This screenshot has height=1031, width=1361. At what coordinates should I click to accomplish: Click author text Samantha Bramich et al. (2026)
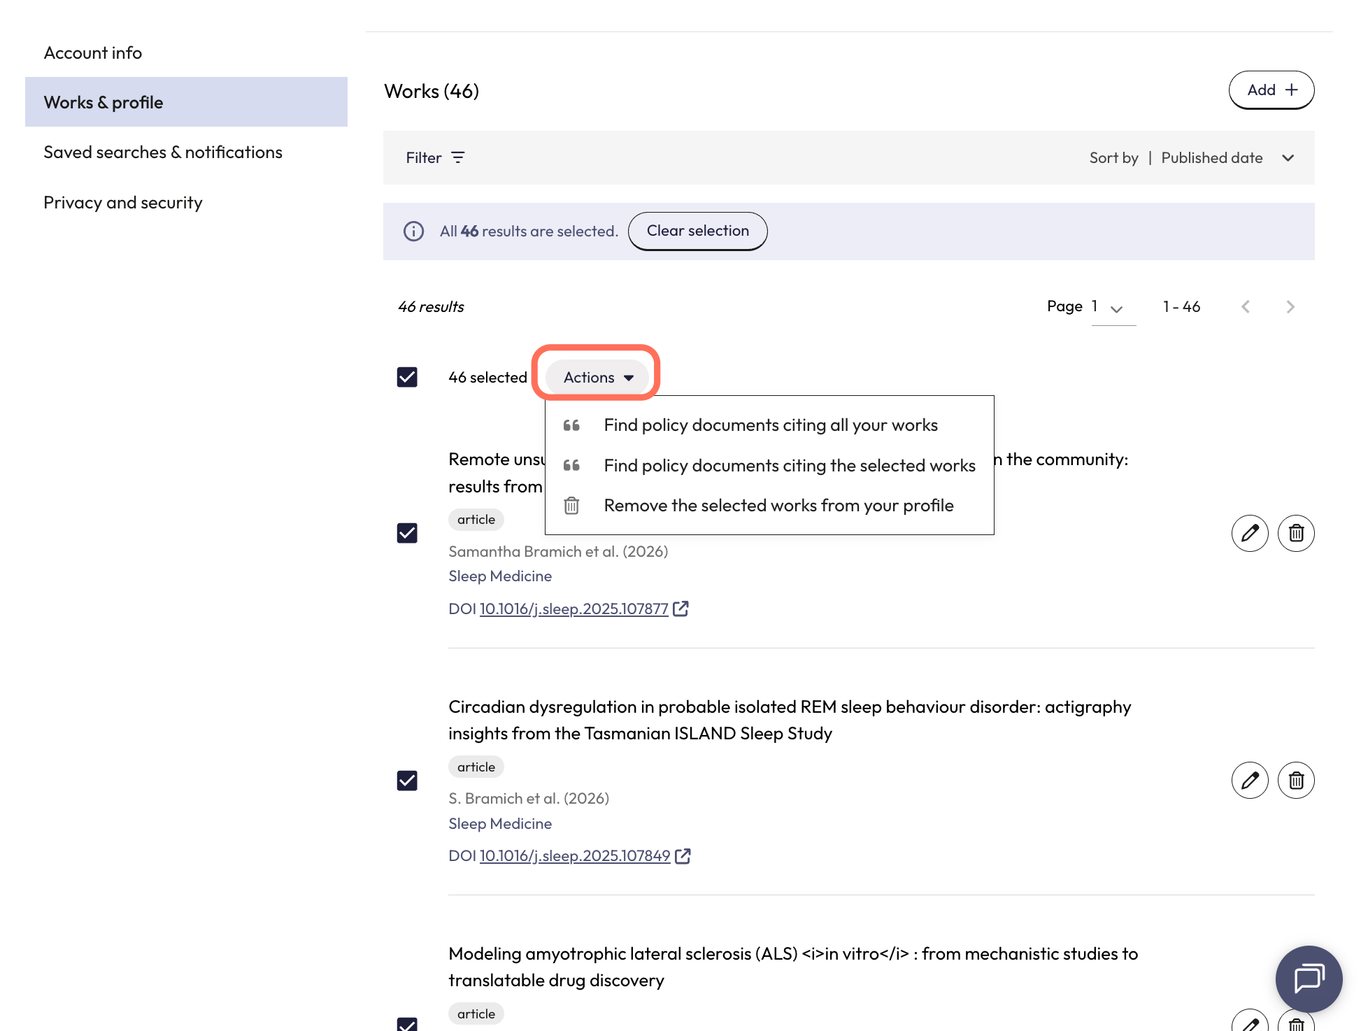pos(558,552)
